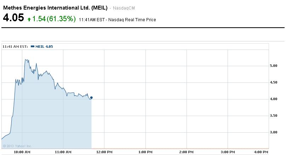Click the 1:00 PM time axis label

[x=145, y=152]
